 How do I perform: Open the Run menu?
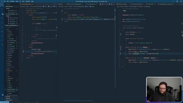coord(23,1)
